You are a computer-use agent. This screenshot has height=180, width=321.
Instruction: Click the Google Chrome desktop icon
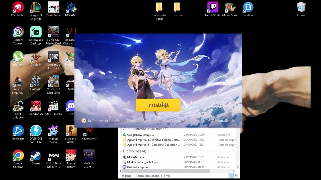pos(18,159)
